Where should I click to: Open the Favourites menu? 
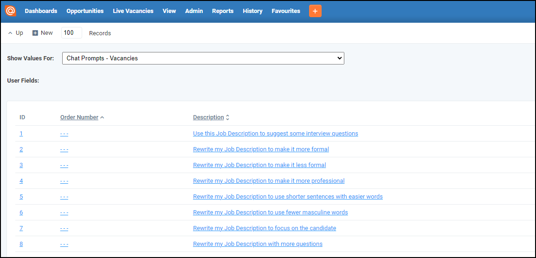coord(286,11)
